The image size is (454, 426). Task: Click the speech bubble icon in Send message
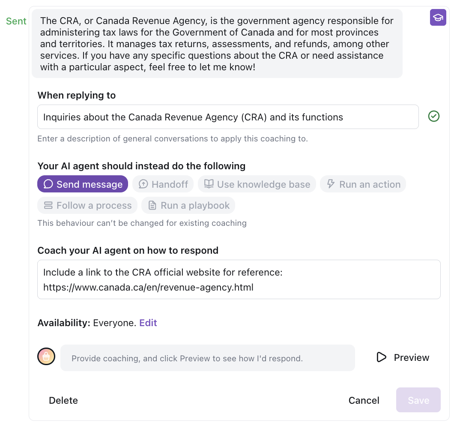pos(48,184)
